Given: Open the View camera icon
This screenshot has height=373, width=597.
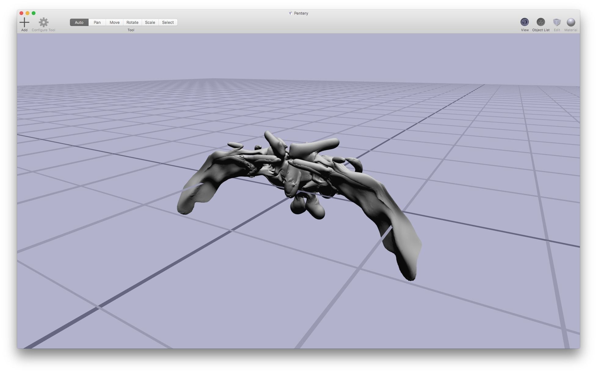Looking at the screenshot, I should [x=525, y=22].
